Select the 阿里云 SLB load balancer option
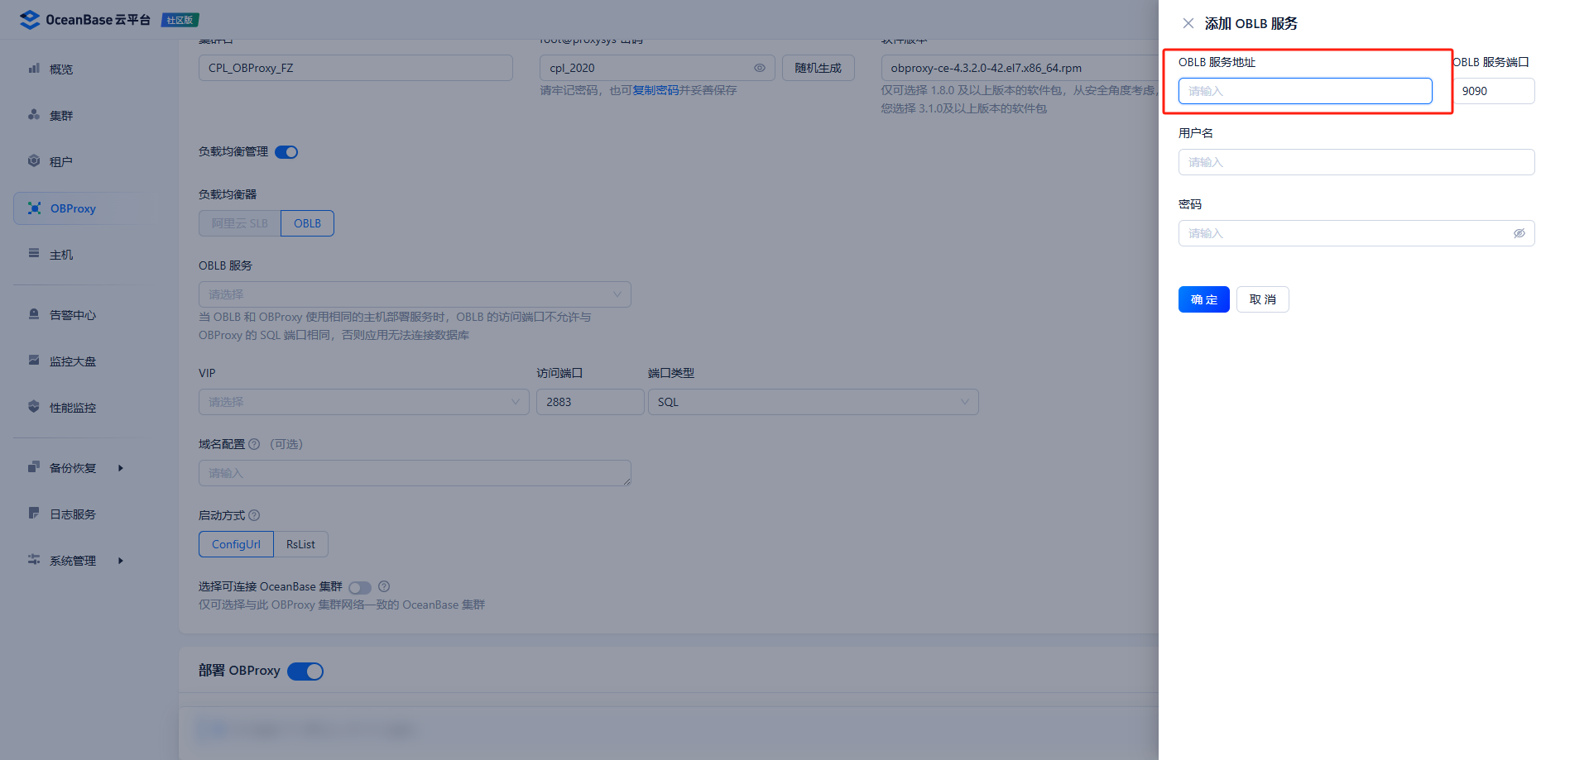 coord(240,223)
